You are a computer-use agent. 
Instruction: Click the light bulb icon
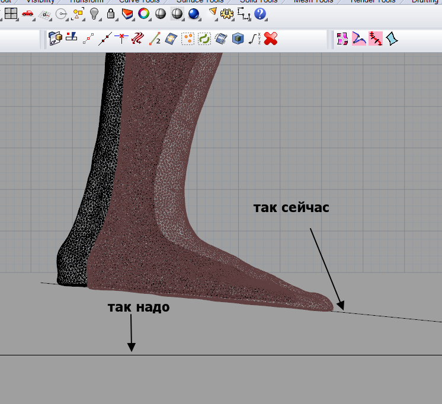[94, 13]
